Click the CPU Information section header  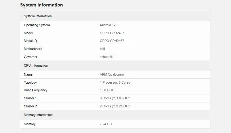[36, 65]
